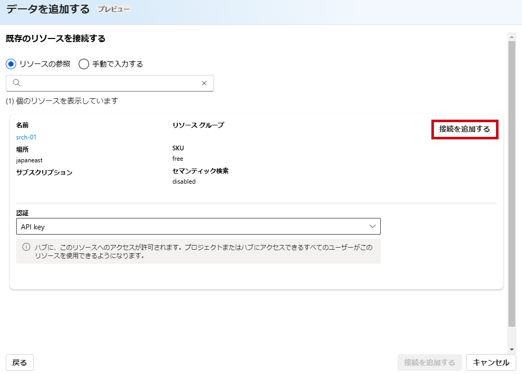Open the 認証 API key dropdown
The width and height of the screenshot is (522, 374).
[x=198, y=226]
